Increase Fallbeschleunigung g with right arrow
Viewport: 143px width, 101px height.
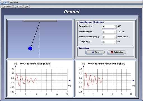tap(115, 37)
